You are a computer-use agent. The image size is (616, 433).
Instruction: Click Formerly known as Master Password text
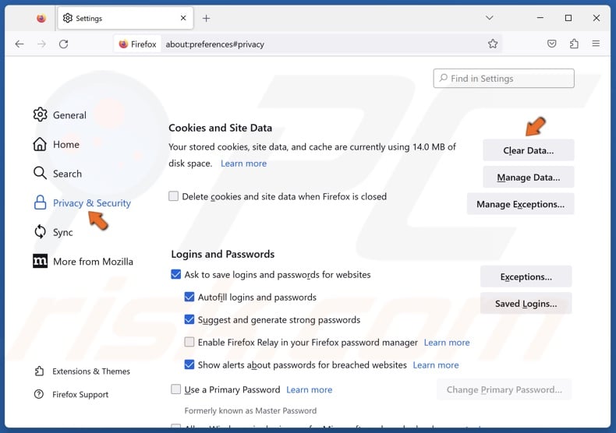tap(250, 410)
